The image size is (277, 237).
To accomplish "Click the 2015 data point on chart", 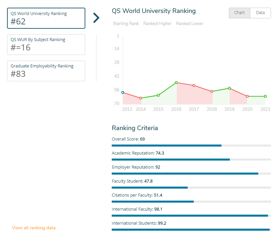I will 158,95.
